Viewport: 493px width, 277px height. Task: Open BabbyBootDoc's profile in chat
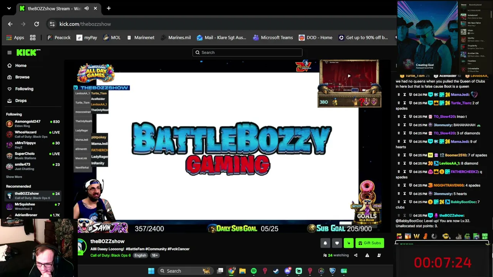coord(464,202)
